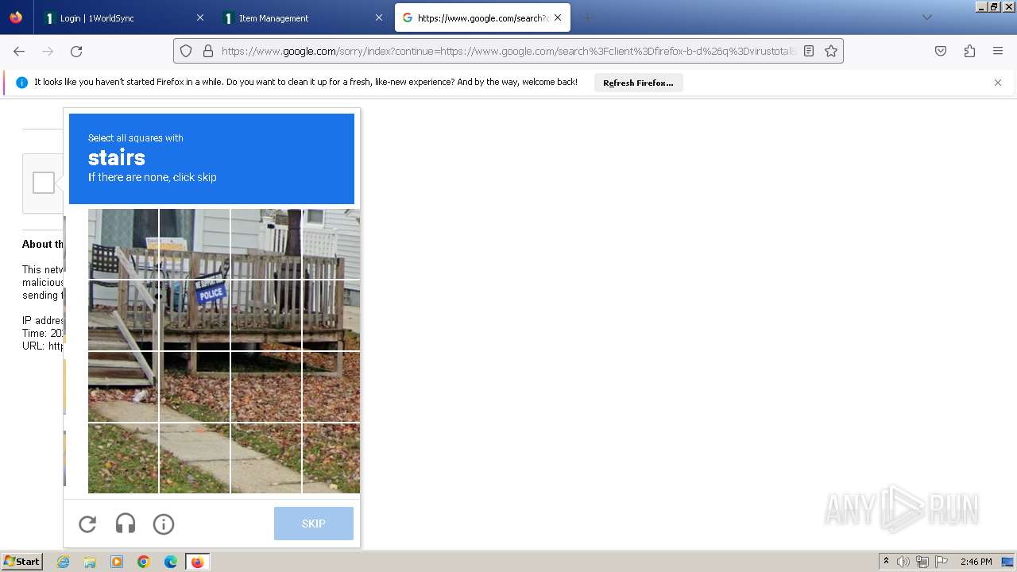1017x572 pixels.
Task: Launch Google Chrome from taskbar
Action: (x=144, y=562)
